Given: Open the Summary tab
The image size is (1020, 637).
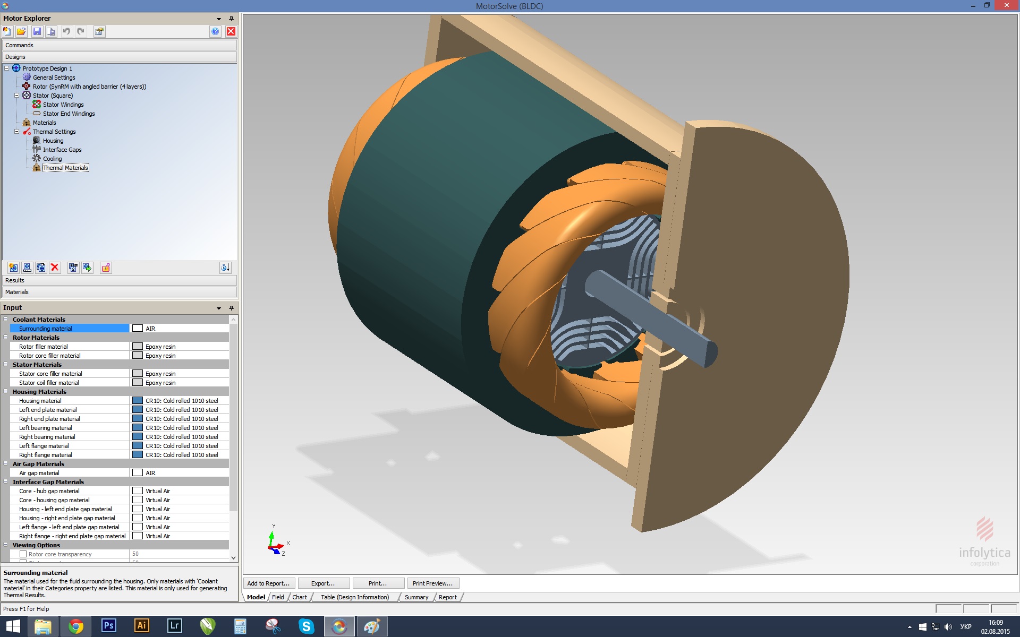Looking at the screenshot, I should 416,597.
